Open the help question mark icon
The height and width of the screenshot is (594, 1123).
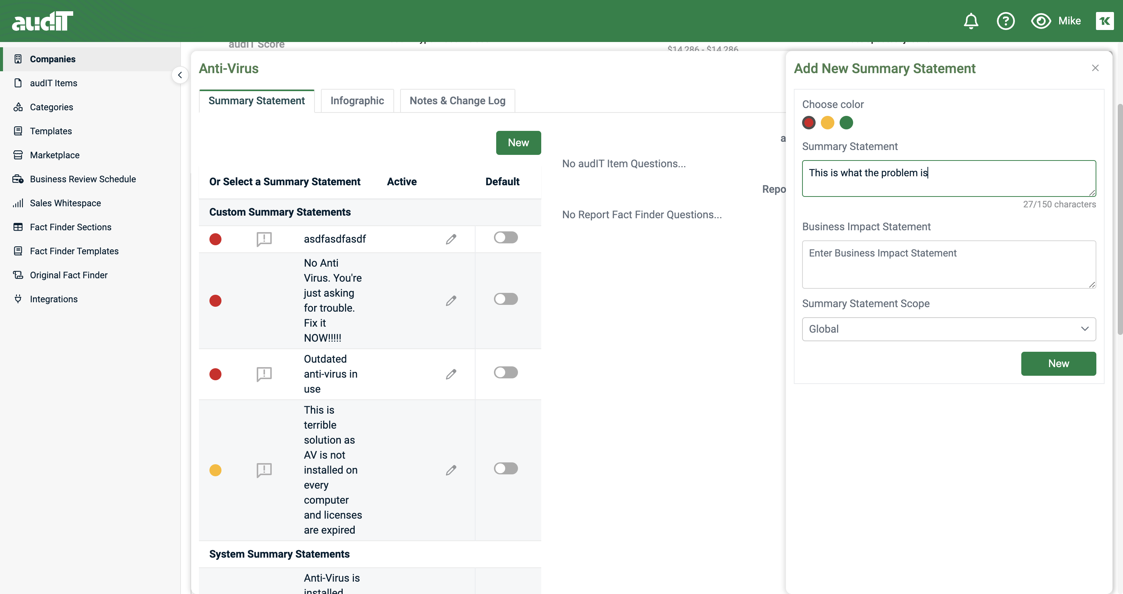[x=1005, y=21]
